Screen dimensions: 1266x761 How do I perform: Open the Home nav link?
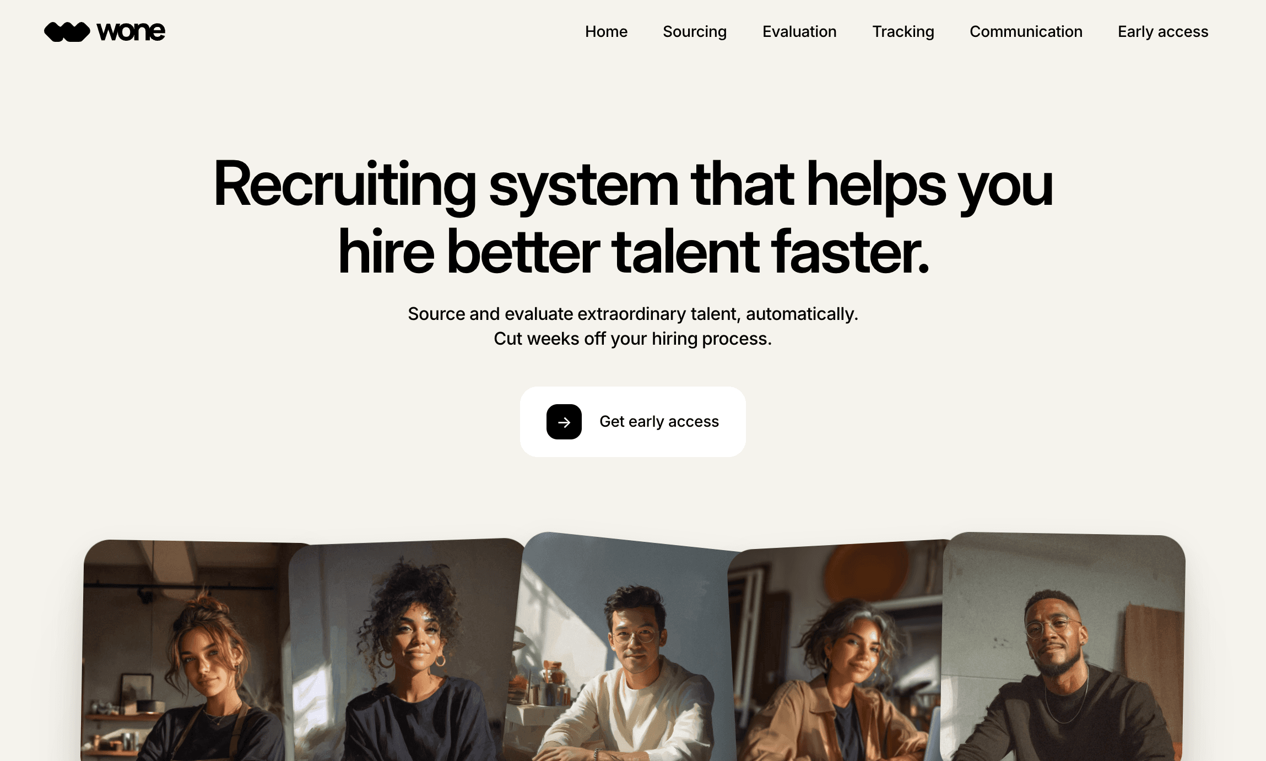pyautogui.click(x=606, y=32)
